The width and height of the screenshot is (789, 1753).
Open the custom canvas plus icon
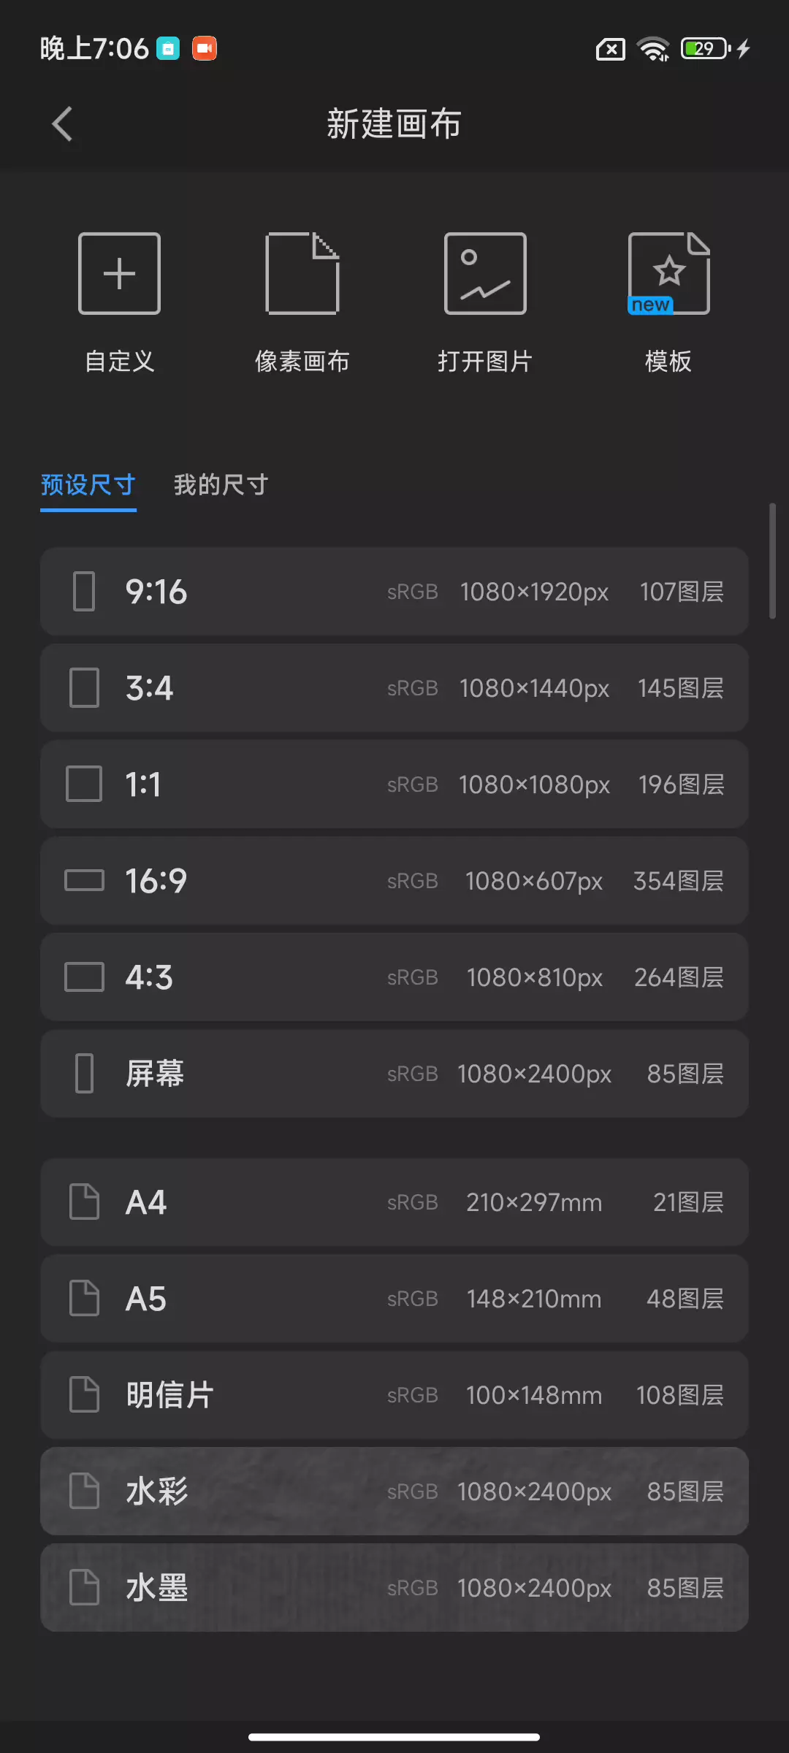tap(119, 274)
